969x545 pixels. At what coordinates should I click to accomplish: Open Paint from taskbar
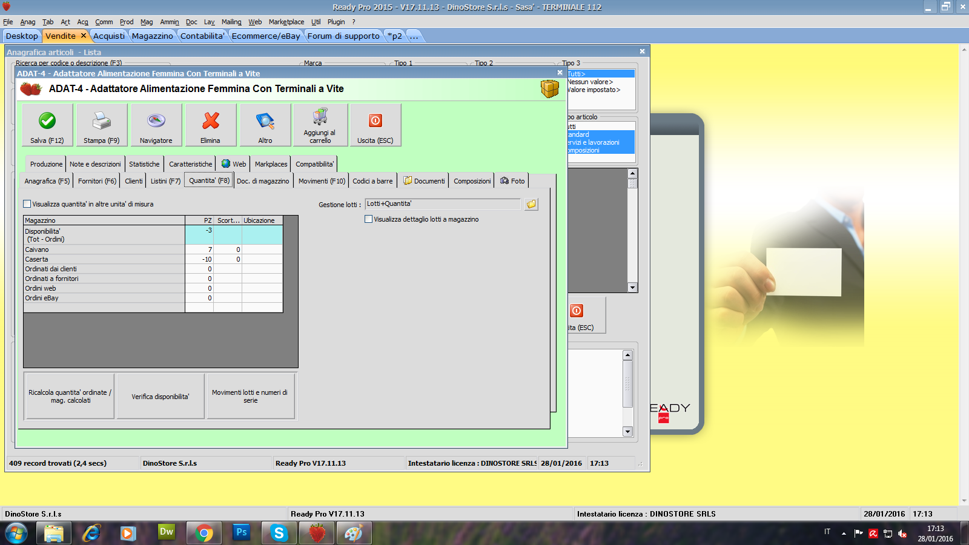[354, 533]
